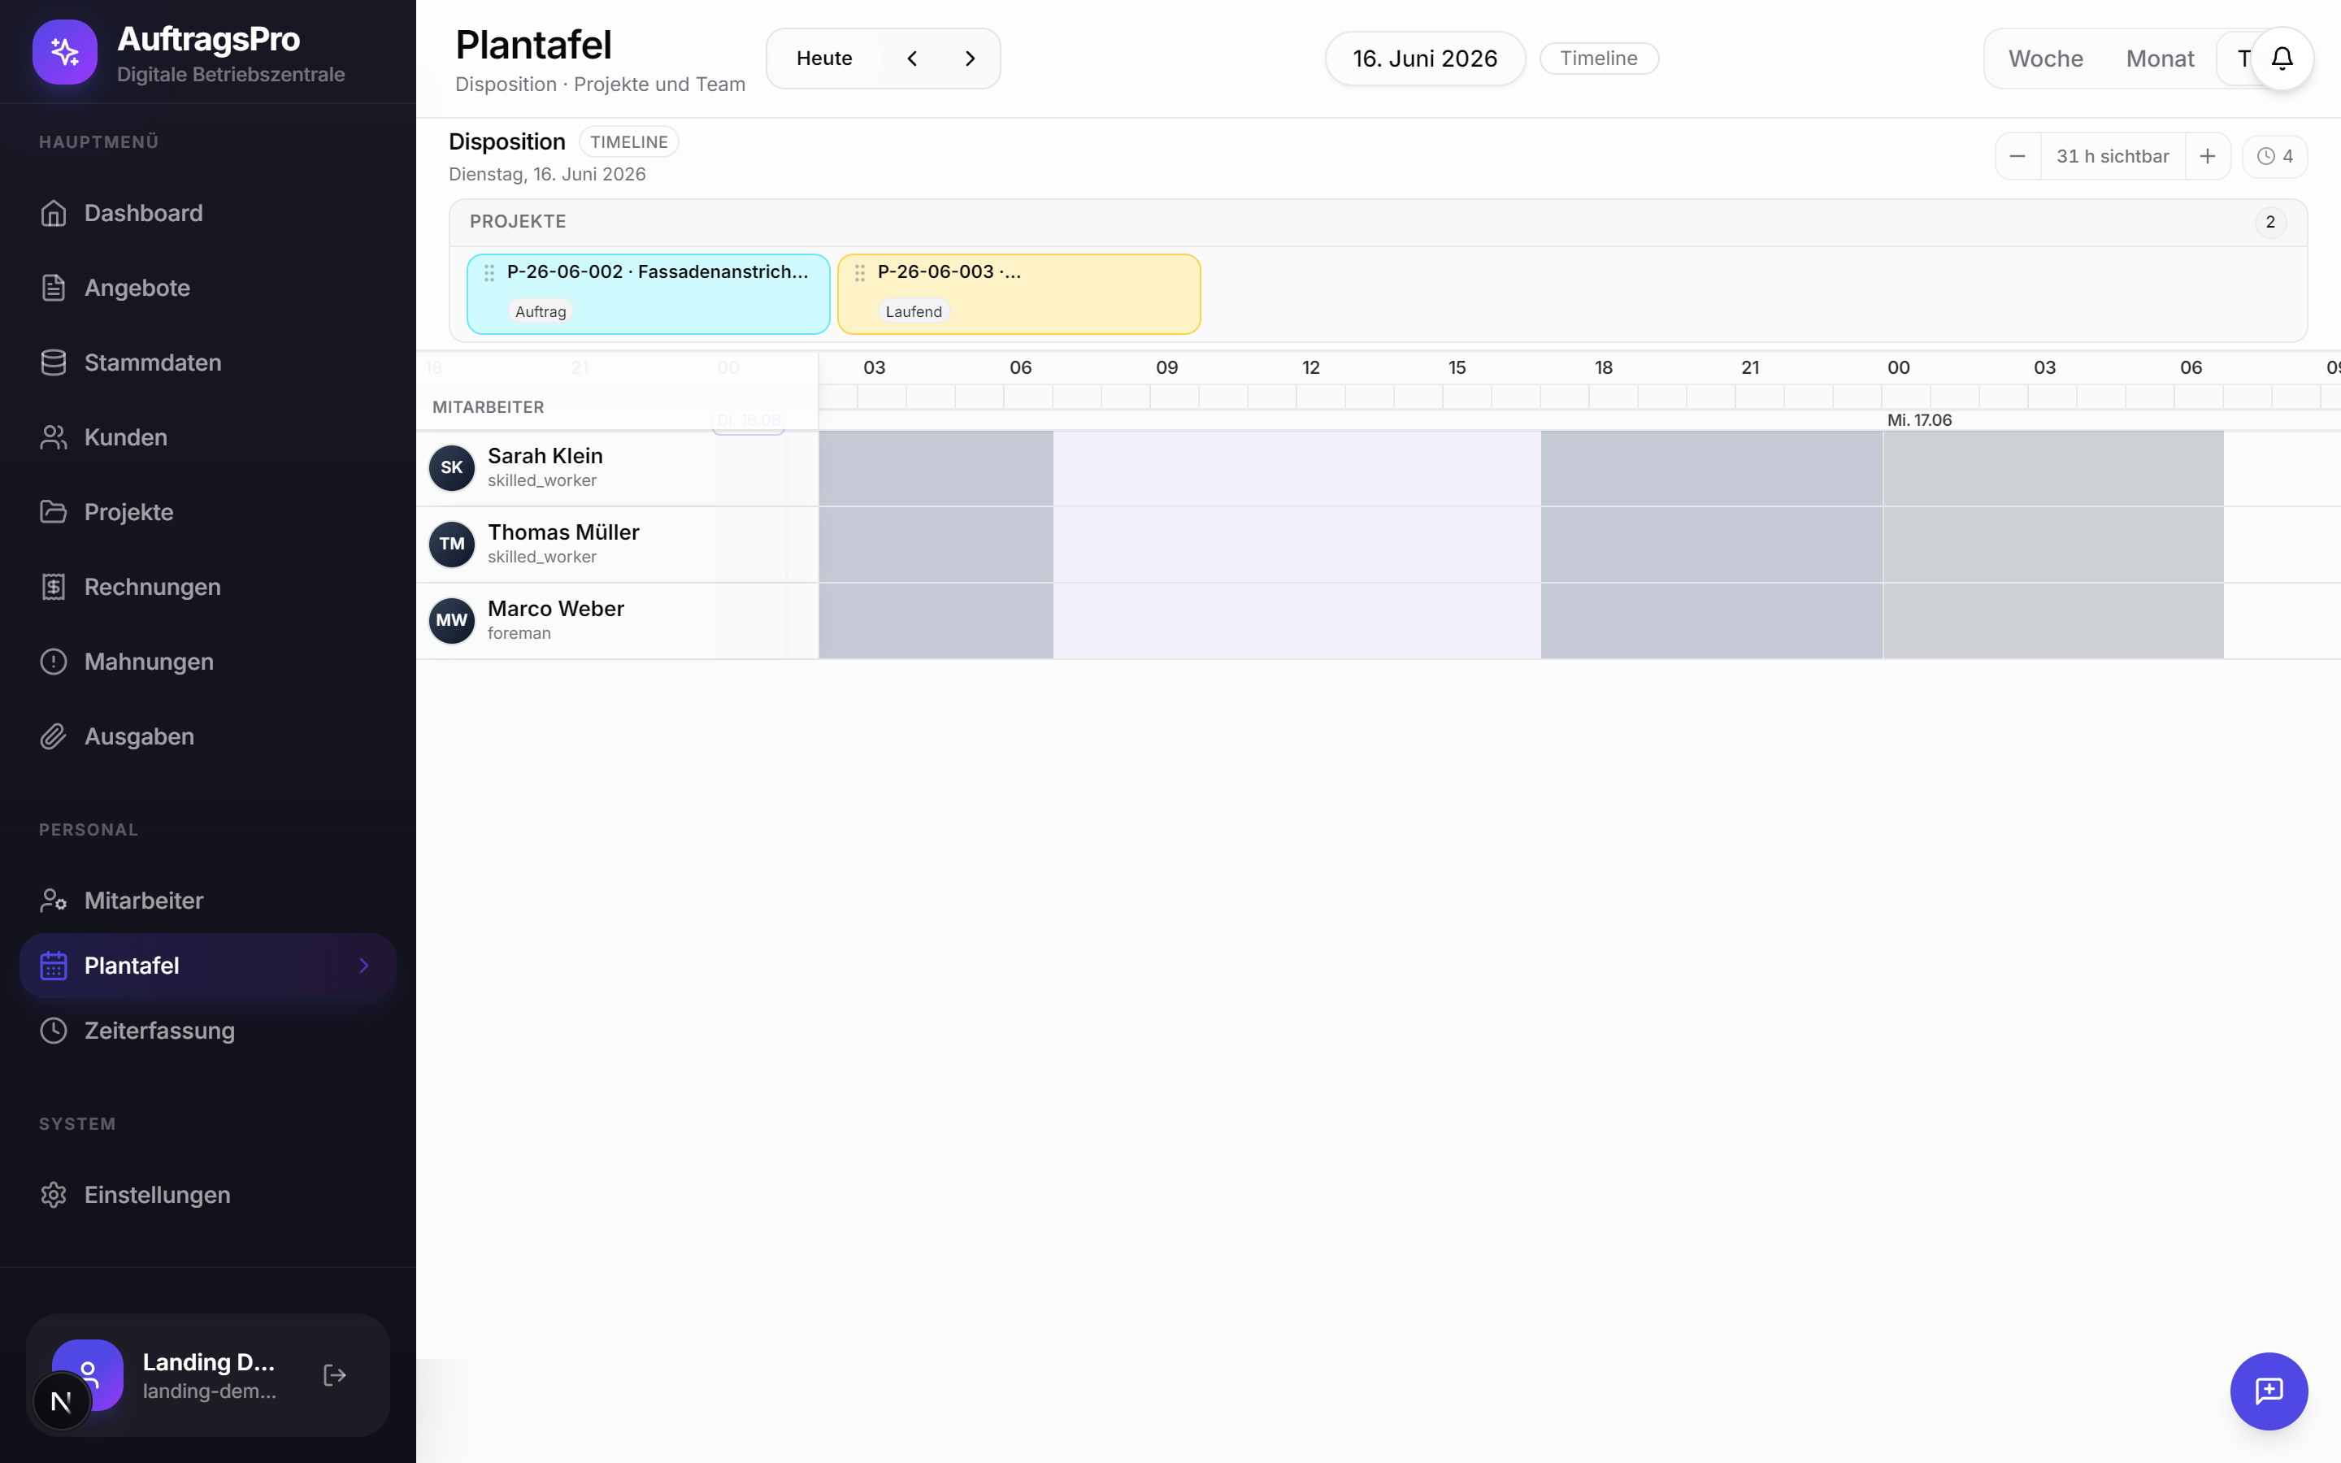Switch to the Woche view tab
Image resolution: width=2341 pixels, height=1463 pixels.
click(2045, 58)
